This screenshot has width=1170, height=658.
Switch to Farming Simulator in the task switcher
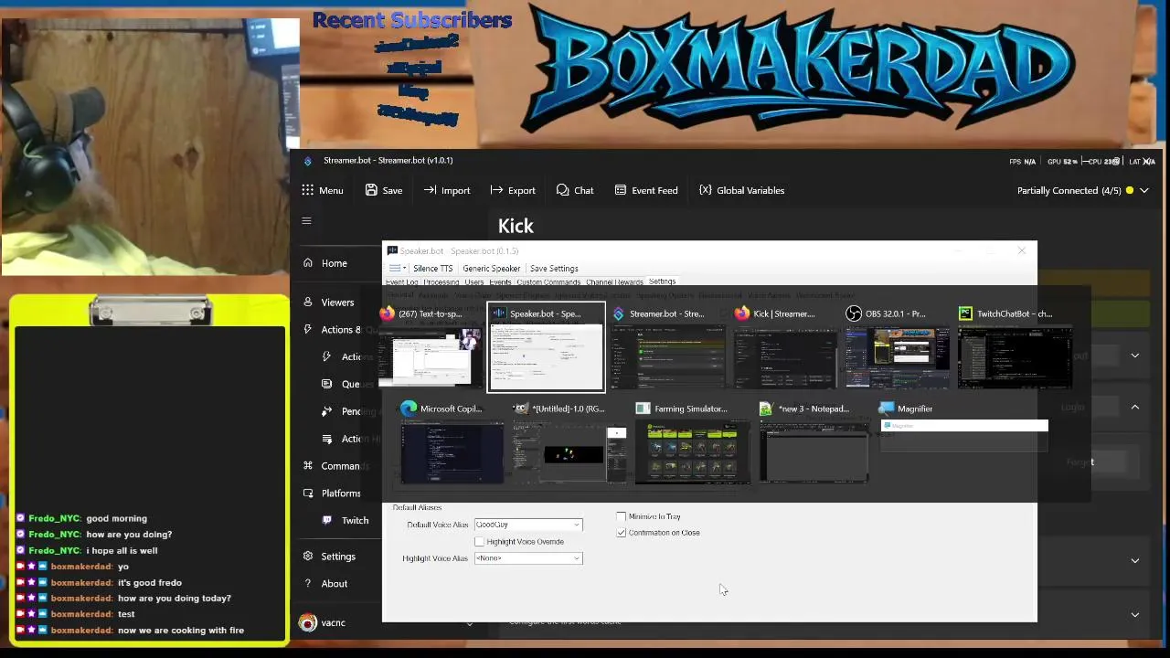692,442
